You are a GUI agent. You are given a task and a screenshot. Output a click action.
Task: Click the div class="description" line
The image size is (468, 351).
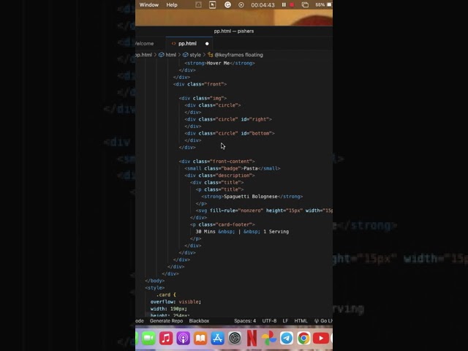tap(219, 175)
